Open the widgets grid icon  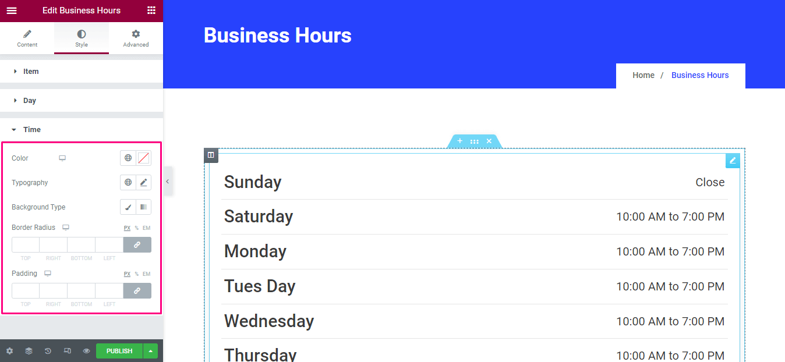pos(151,10)
